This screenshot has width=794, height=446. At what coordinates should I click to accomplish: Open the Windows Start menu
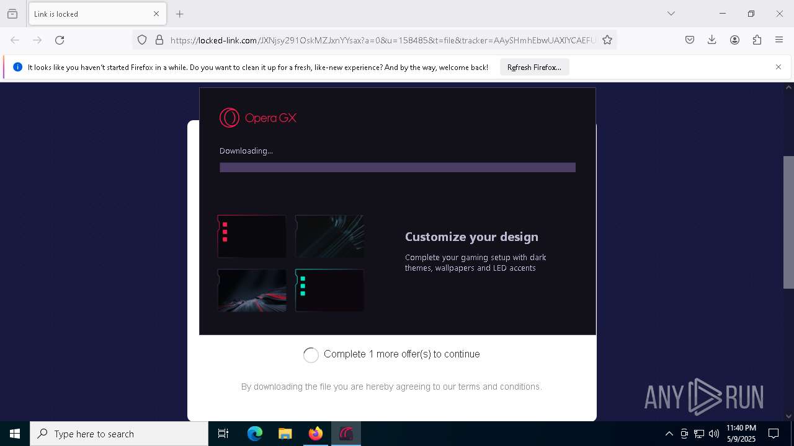[x=15, y=434]
